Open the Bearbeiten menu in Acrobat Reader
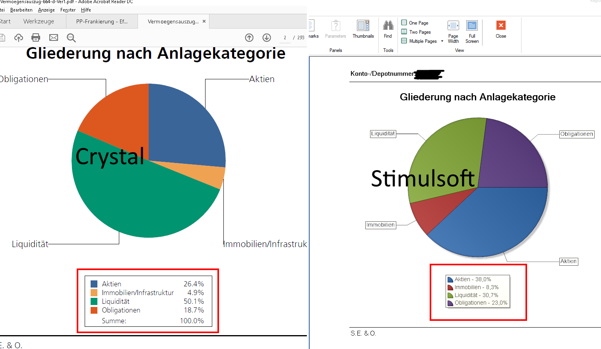601x349 pixels. pyautogui.click(x=21, y=10)
